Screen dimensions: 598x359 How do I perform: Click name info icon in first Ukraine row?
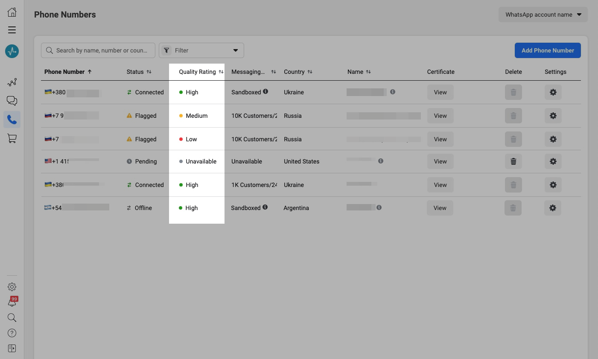[x=393, y=92]
